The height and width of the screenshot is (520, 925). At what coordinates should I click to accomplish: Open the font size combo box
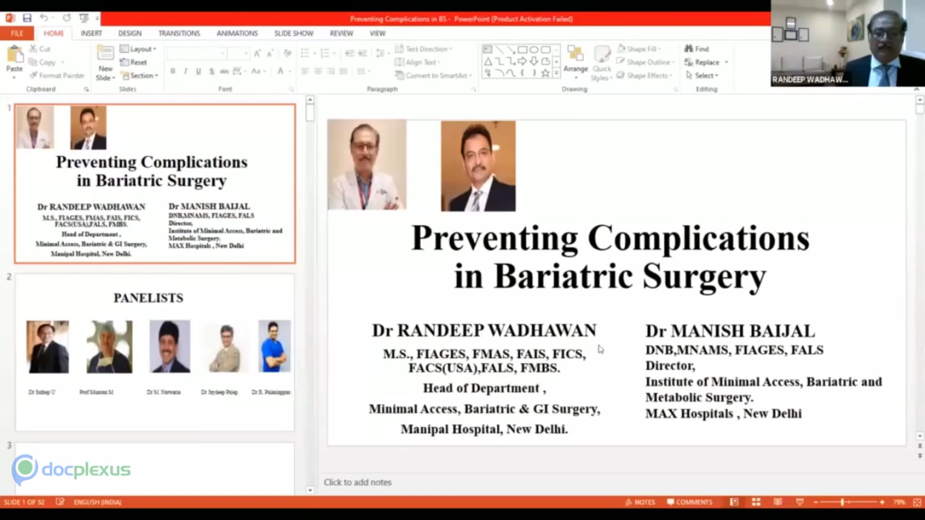click(x=238, y=53)
